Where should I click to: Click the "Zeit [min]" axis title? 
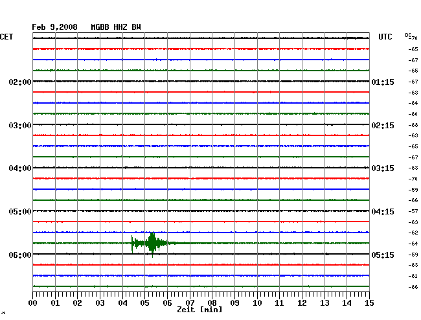[x=199, y=310]
